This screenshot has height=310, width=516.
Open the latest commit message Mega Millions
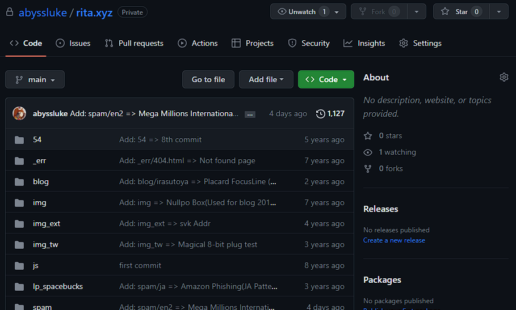[x=154, y=113]
